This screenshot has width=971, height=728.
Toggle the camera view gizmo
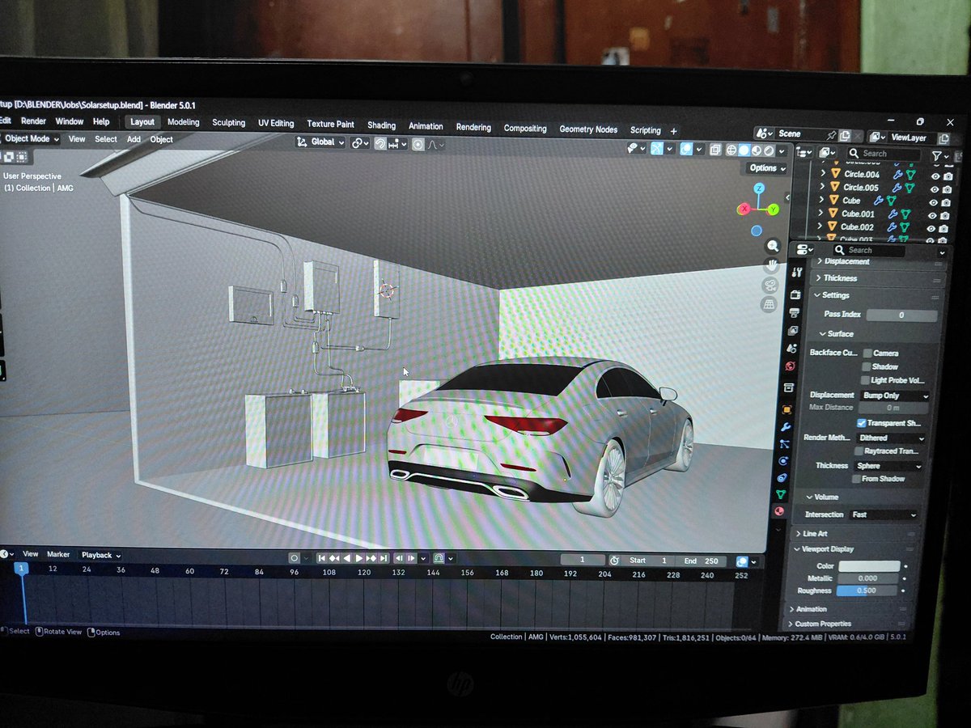point(772,285)
